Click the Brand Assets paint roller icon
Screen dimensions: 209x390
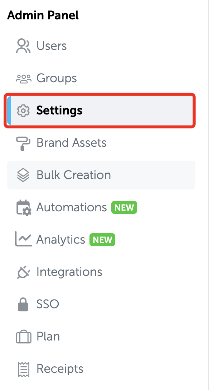coord(23,143)
